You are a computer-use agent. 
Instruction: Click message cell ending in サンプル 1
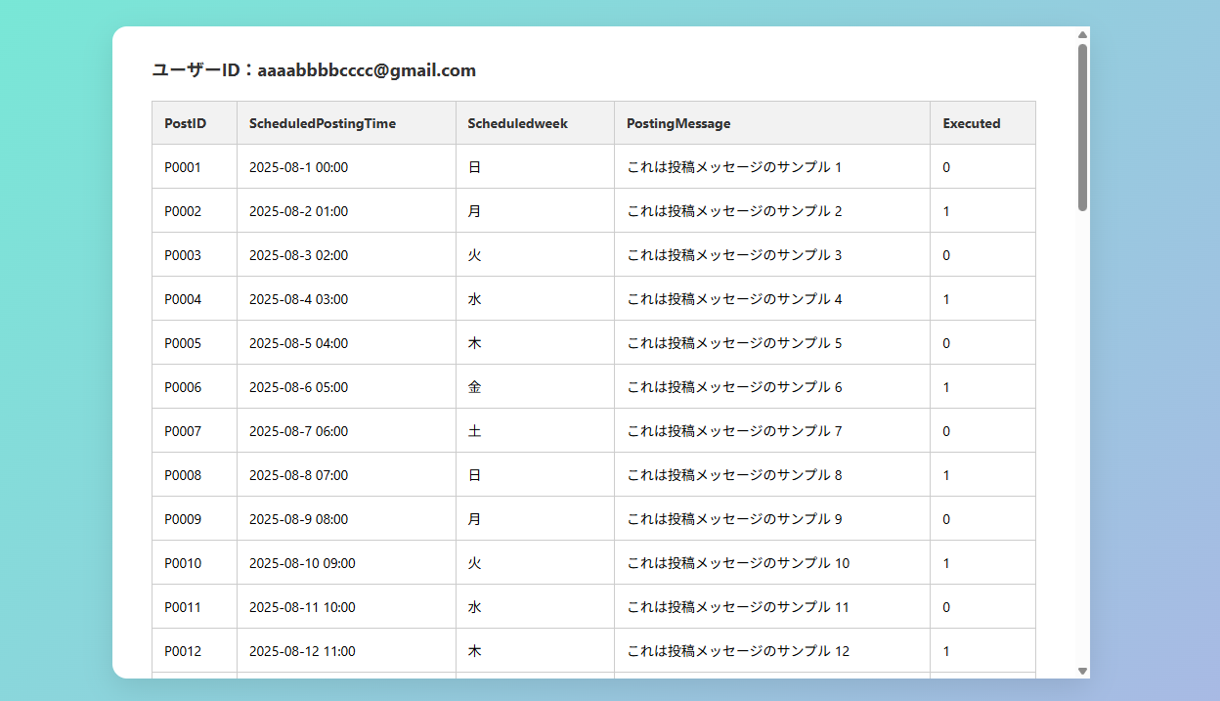coord(772,167)
